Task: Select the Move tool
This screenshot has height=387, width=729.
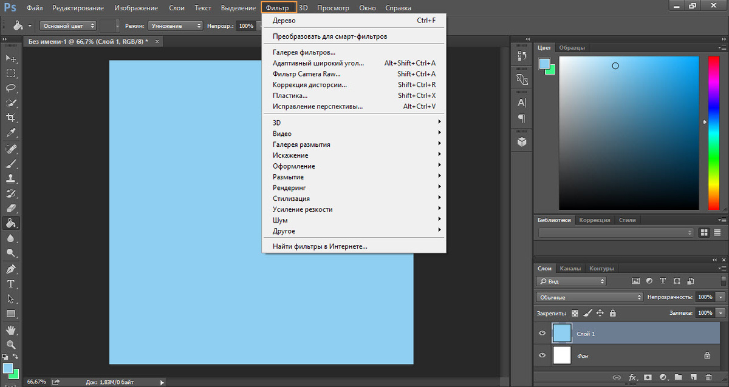Action: tap(11, 58)
